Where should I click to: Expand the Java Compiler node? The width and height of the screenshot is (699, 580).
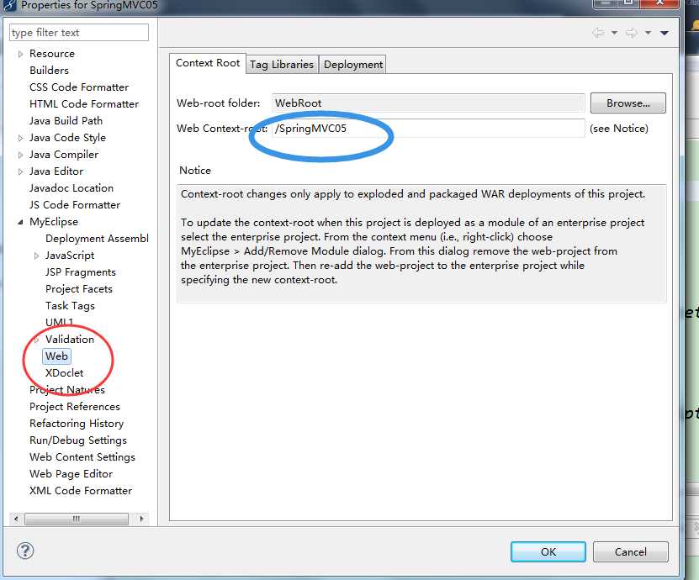tap(20, 155)
